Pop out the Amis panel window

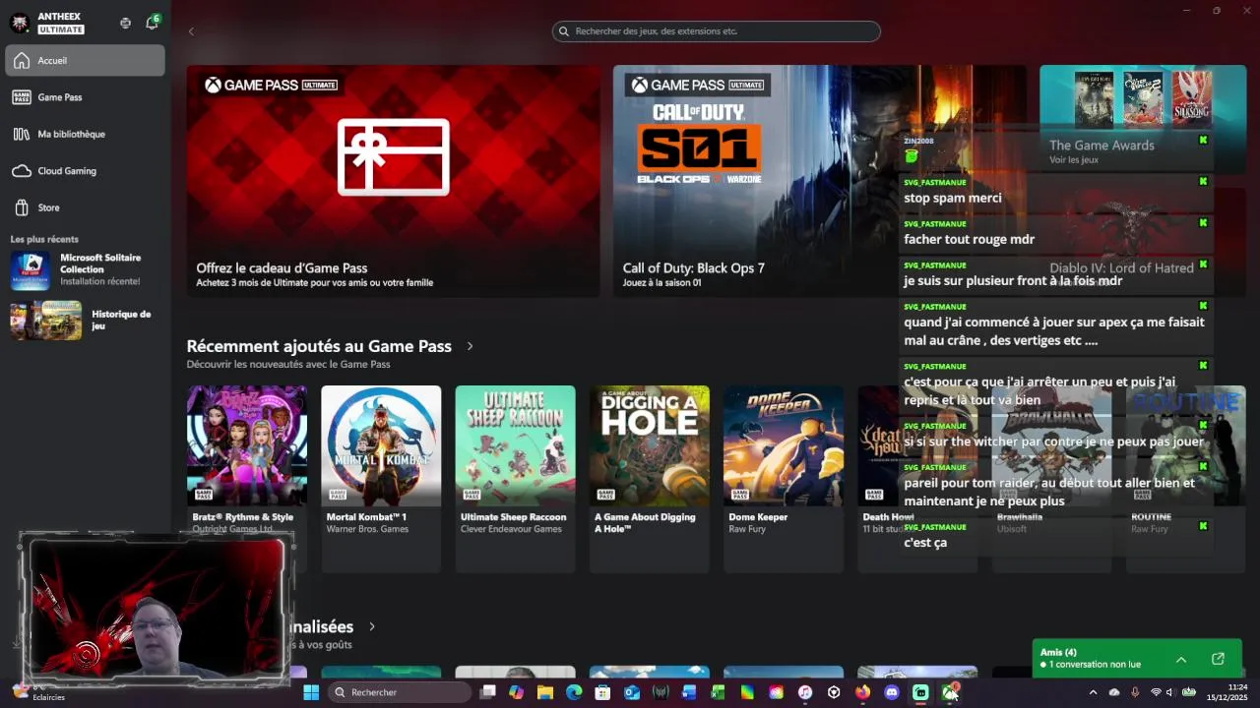coord(1218,659)
